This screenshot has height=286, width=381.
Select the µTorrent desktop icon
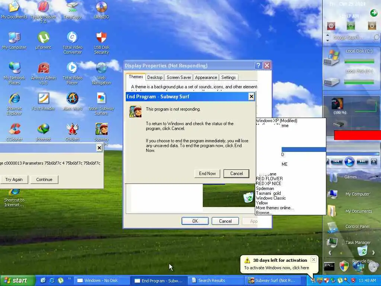click(x=43, y=40)
